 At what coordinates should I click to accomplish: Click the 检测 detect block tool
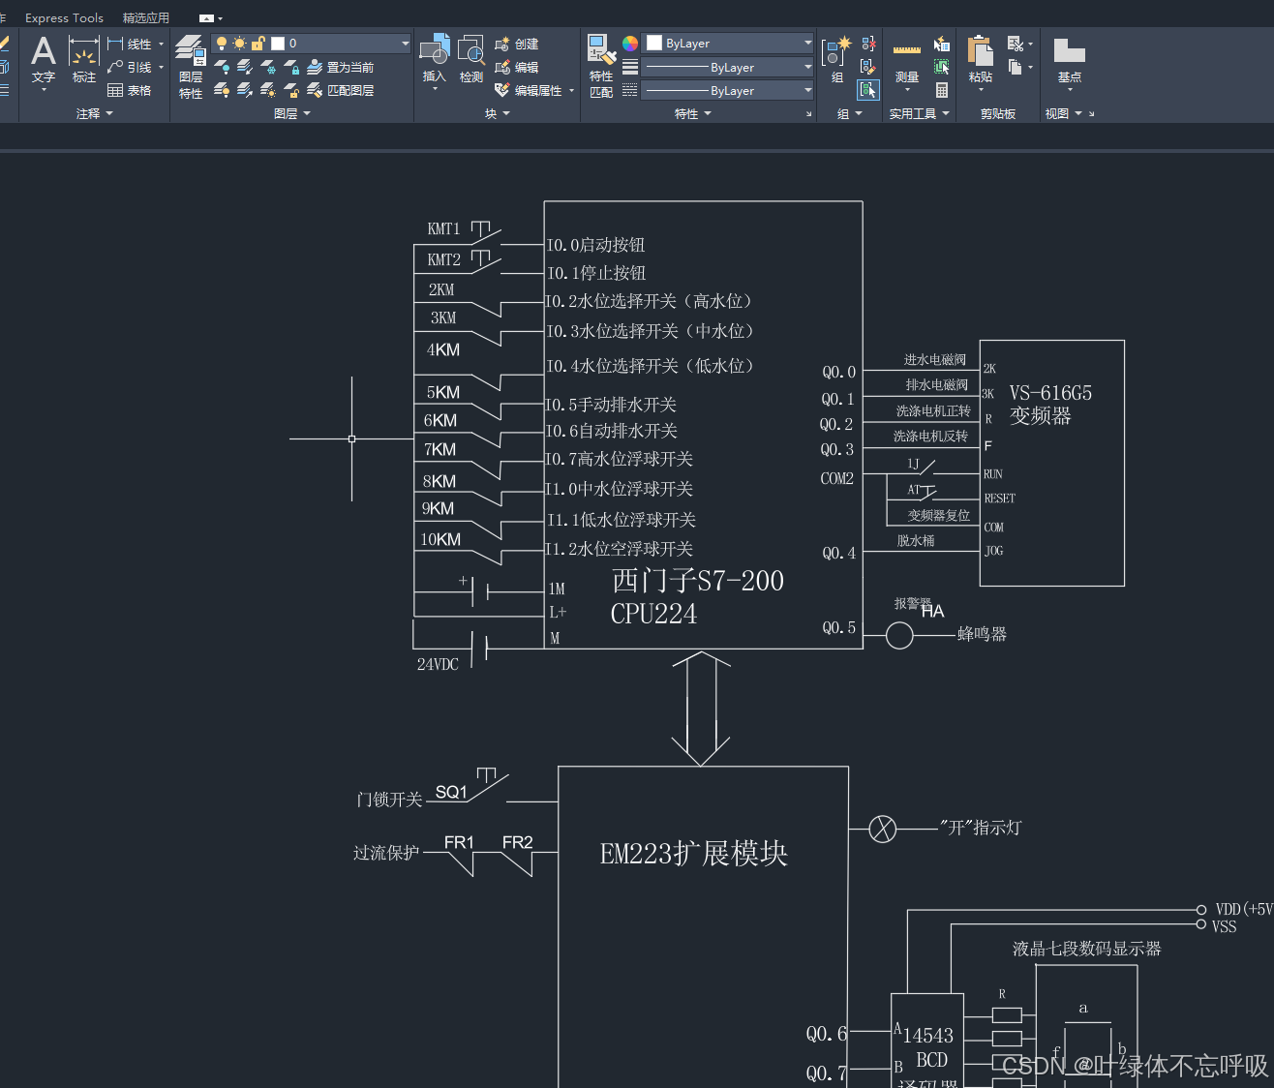471,60
